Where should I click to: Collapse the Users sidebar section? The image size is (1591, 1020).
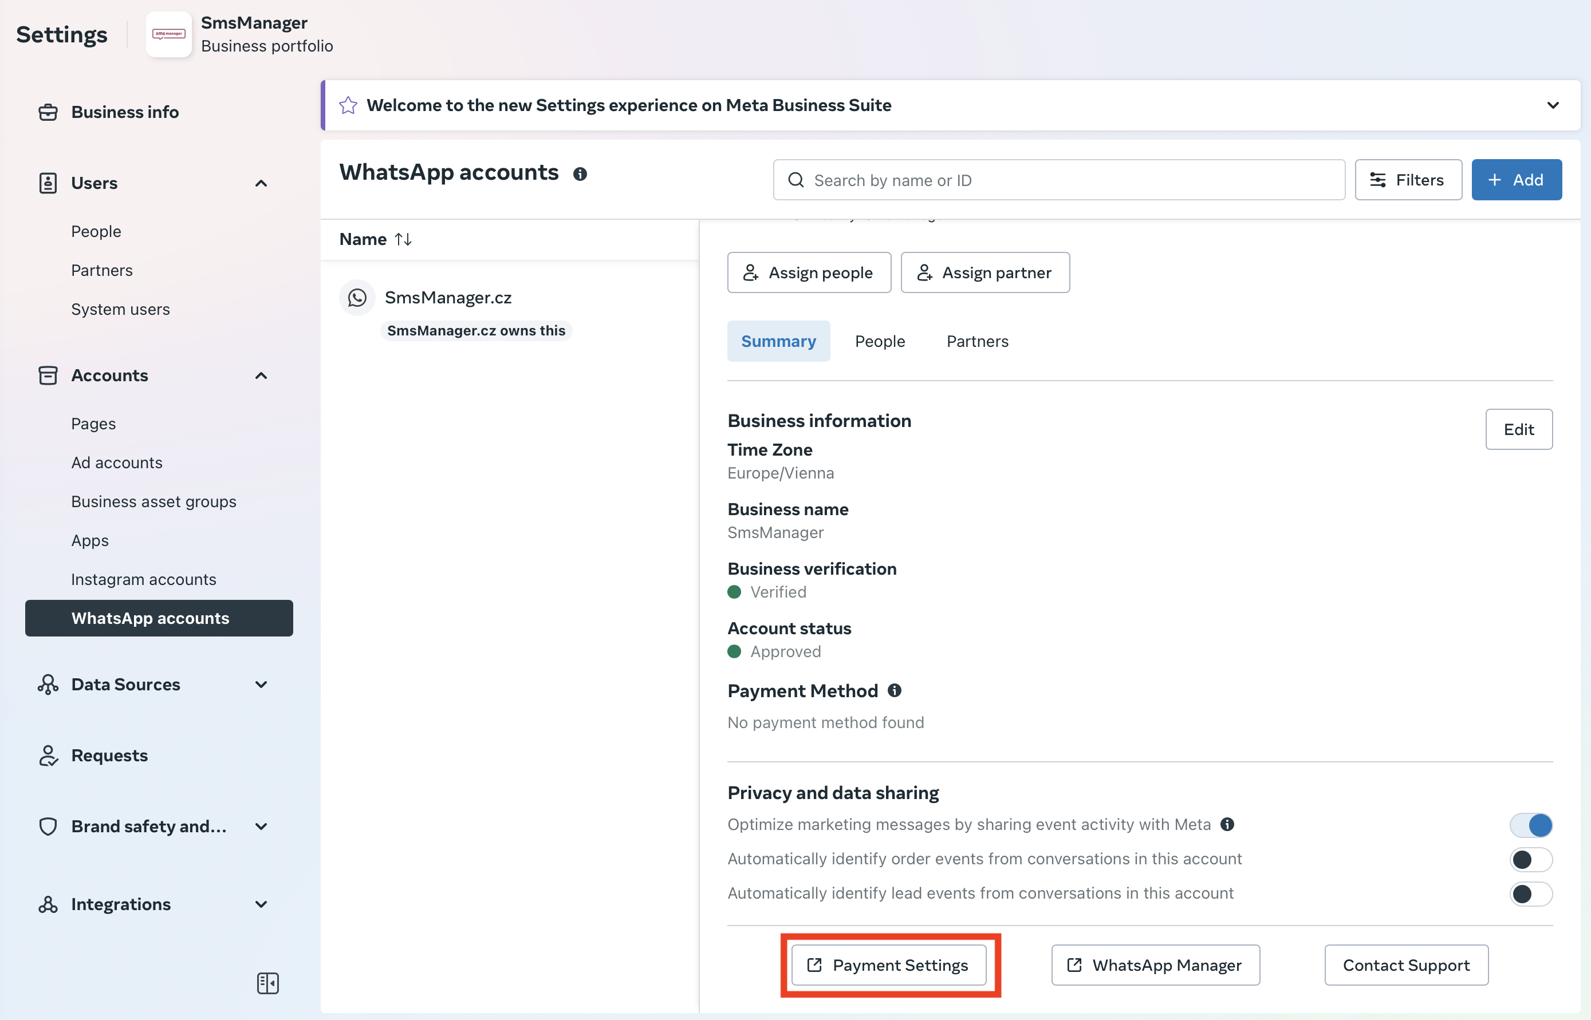pos(261,184)
